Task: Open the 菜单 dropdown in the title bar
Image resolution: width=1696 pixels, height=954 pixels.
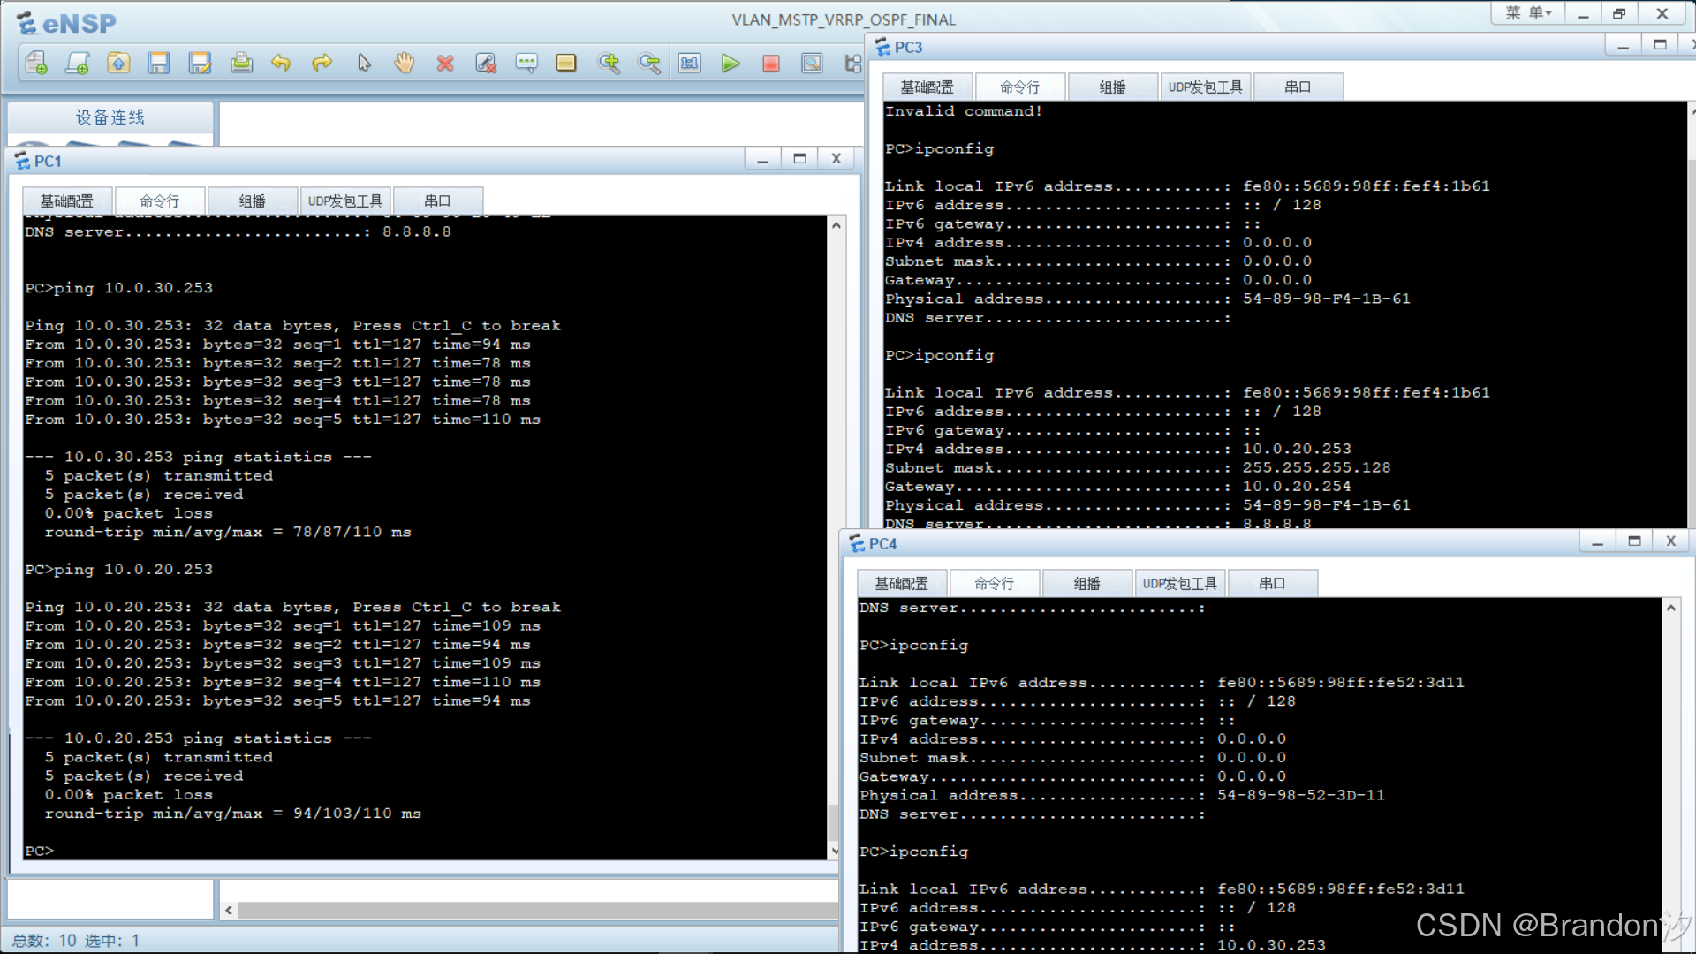Action: (x=1527, y=13)
